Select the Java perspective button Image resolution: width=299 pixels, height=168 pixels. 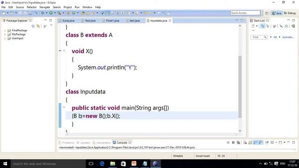click(x=277, y=13)
